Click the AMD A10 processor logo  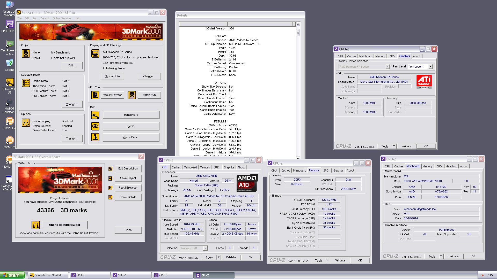pyautogui.click(x=247, y=183)
